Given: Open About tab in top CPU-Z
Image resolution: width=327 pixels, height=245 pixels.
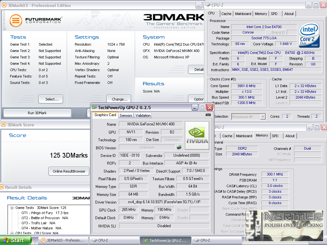Looking at the screenshot, I should click(289, 14).
